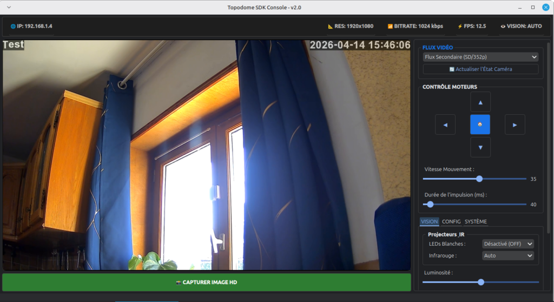This screenshot has width=554, height=302.
Task: Return camera to home position
Action: [480, 124]
